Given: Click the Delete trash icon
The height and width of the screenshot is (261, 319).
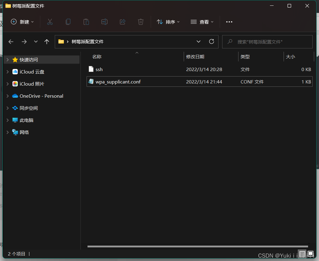Looking at the screenshot, I should pyautogui.click(x=140, y=22).
